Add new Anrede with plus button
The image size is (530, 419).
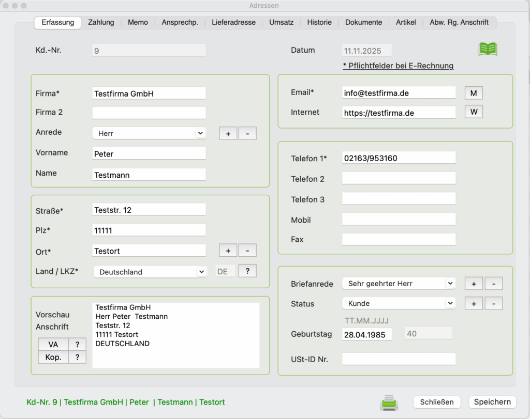click(x=228, y=133)
